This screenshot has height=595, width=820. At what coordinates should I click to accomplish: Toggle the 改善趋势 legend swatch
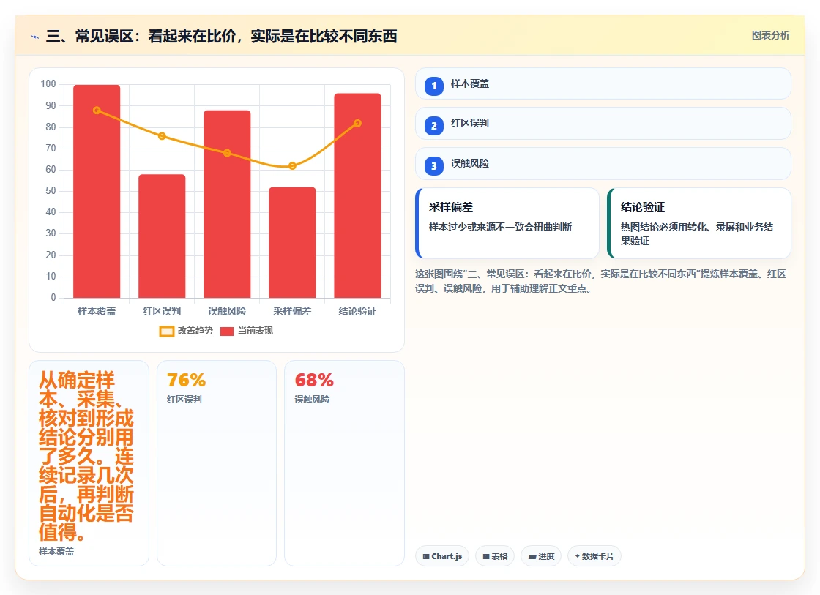(x=167, y=331)
